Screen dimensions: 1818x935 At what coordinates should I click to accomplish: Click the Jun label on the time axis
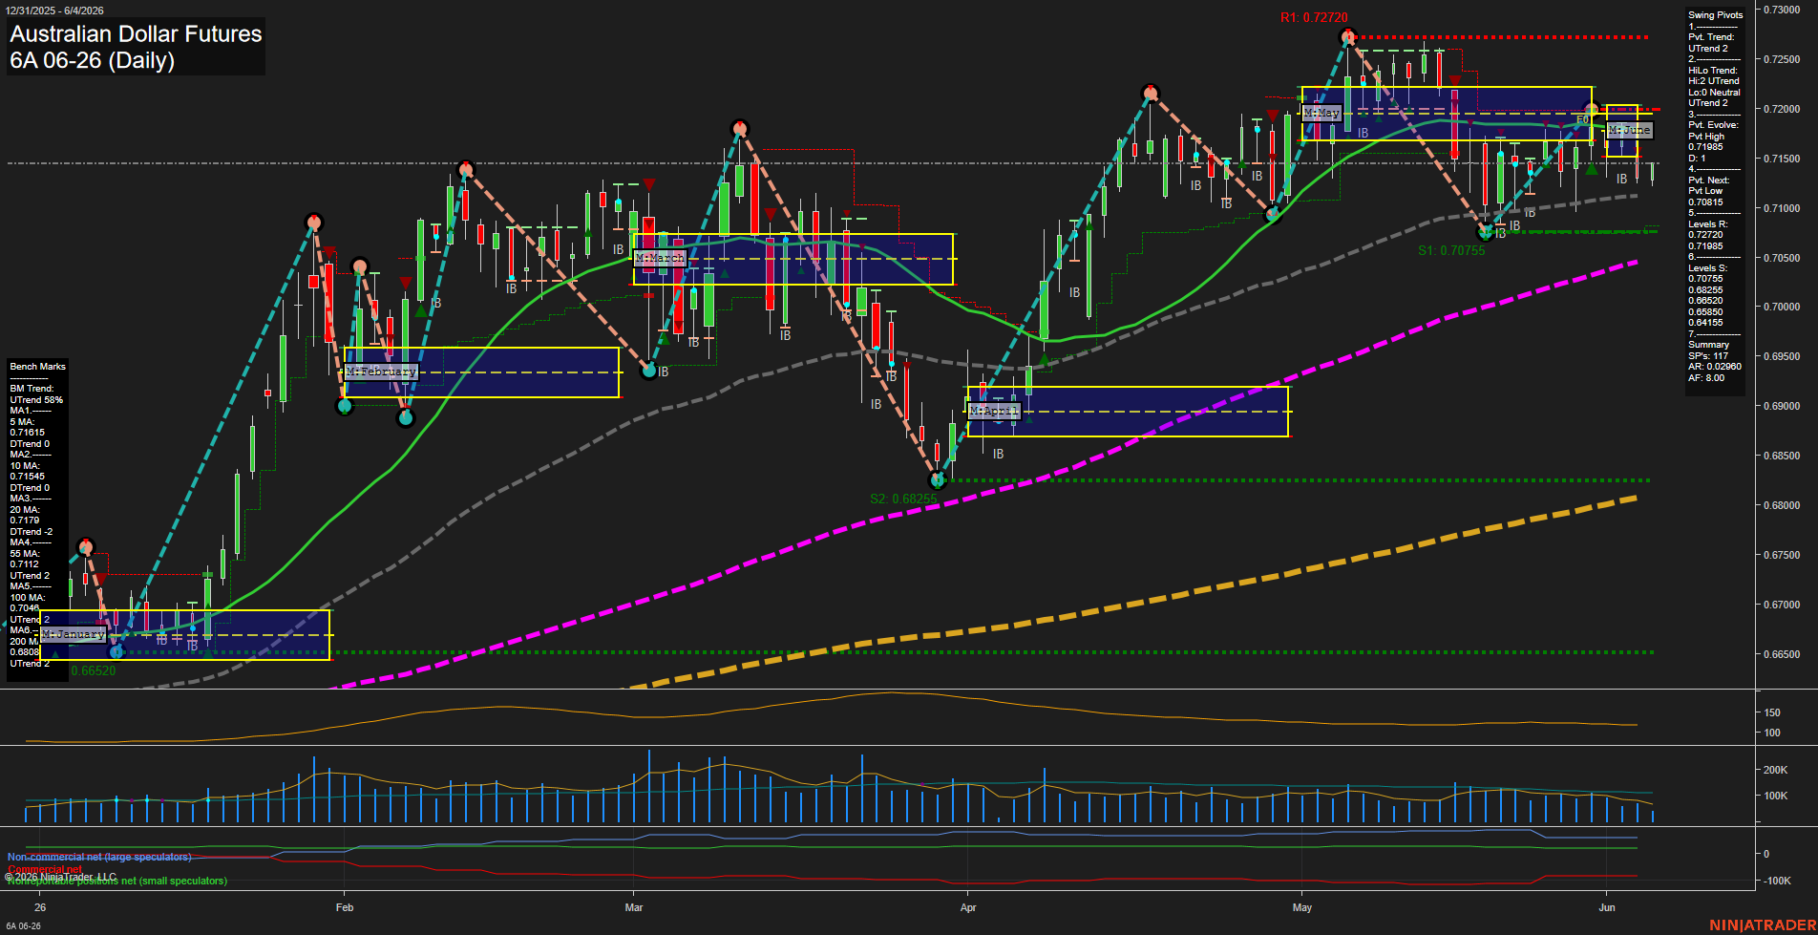coord(1607,907)
